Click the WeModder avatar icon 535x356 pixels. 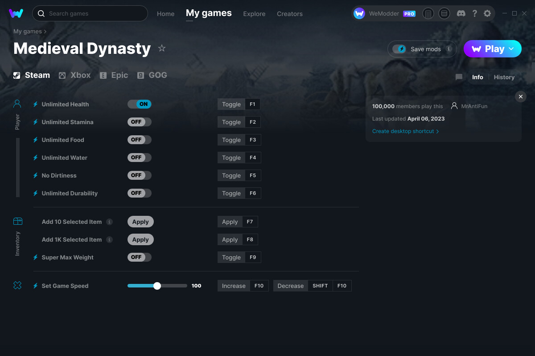(359, 13)
